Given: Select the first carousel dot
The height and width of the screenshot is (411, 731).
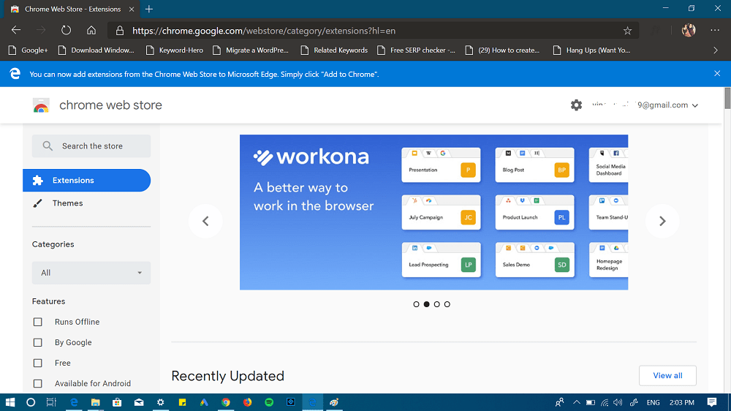Looking at the screenshot, I should 417,304.
